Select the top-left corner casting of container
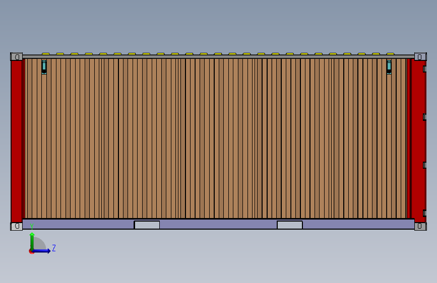 (17, 57)
